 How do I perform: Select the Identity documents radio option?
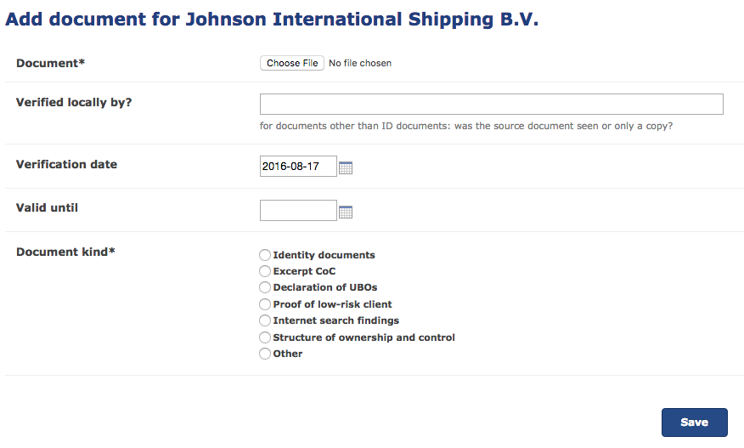[x=265, y=255]
